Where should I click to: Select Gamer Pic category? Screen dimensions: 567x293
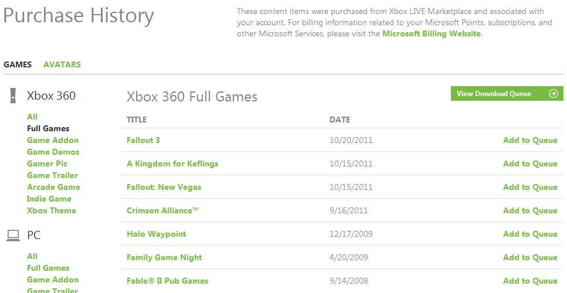click(47, 163)
